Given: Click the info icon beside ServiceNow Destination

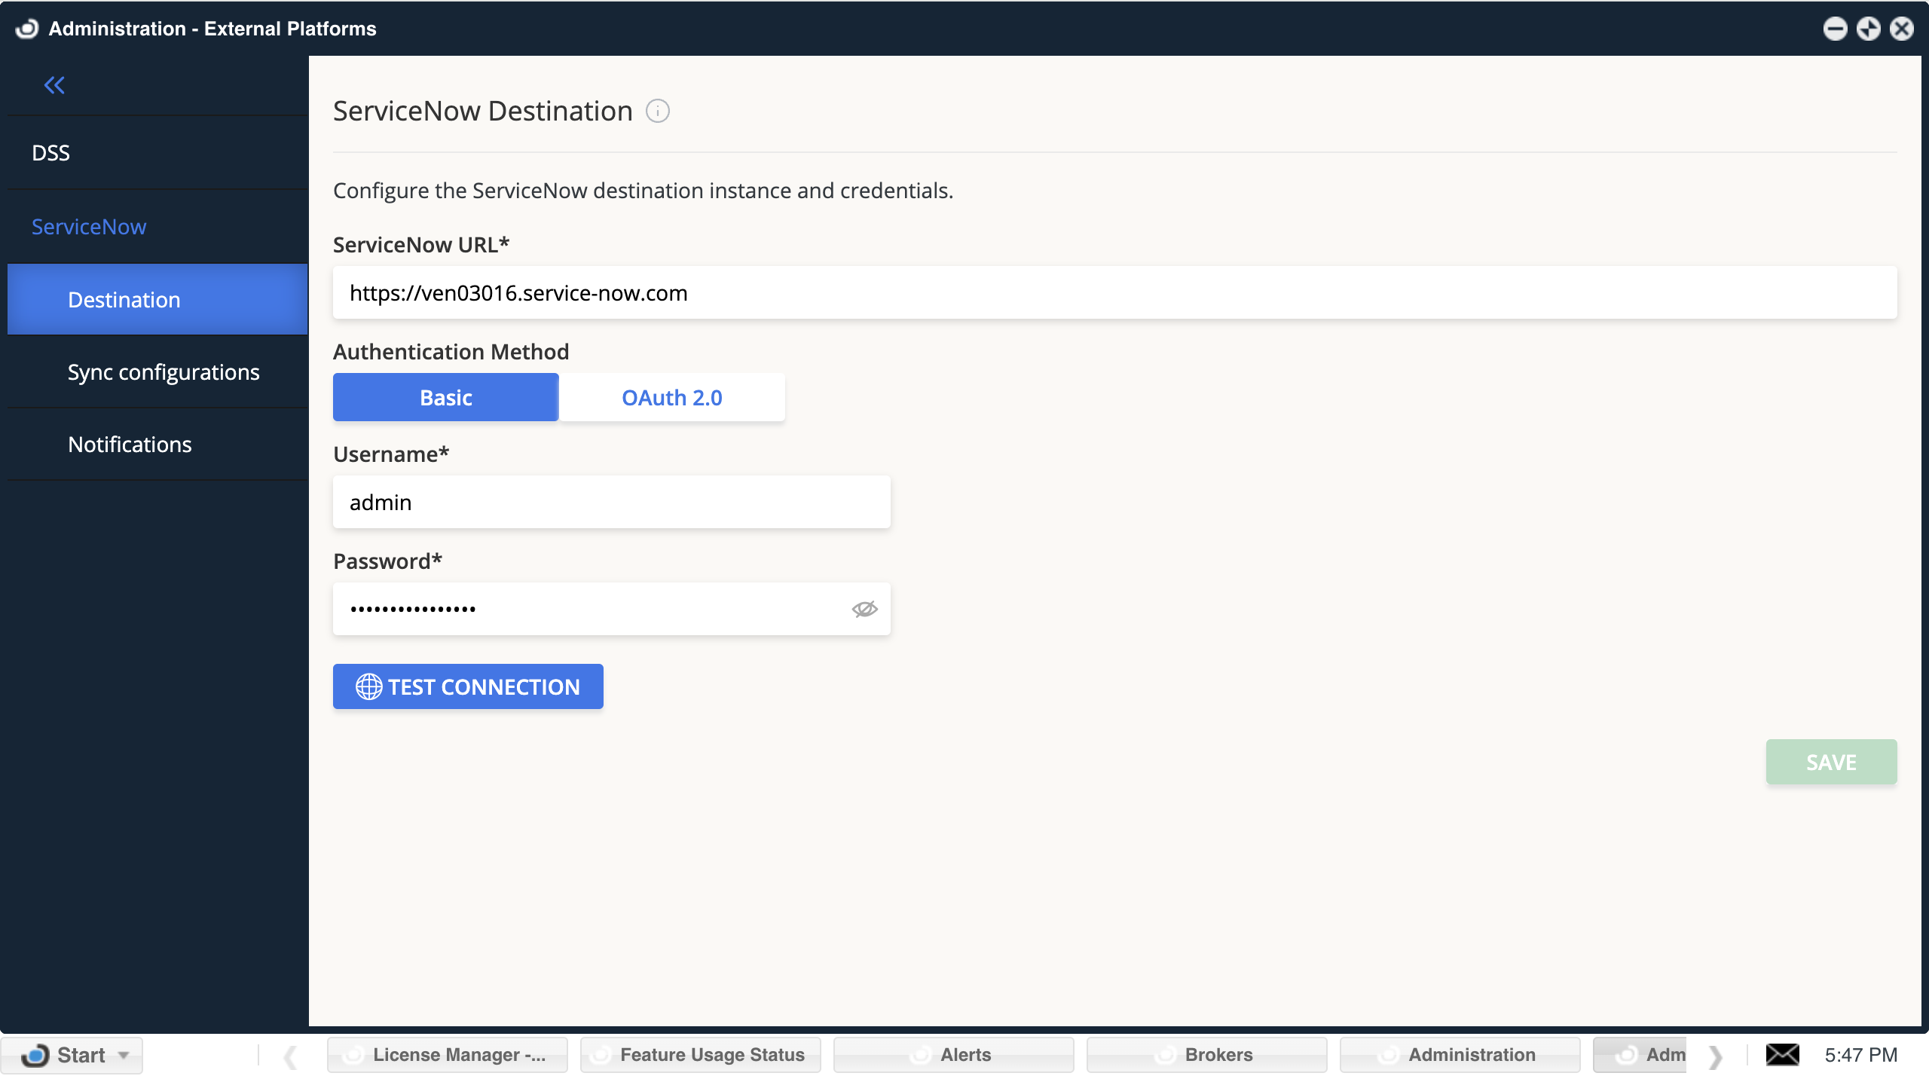Looking at the screenshot, I should click(658, 111).
